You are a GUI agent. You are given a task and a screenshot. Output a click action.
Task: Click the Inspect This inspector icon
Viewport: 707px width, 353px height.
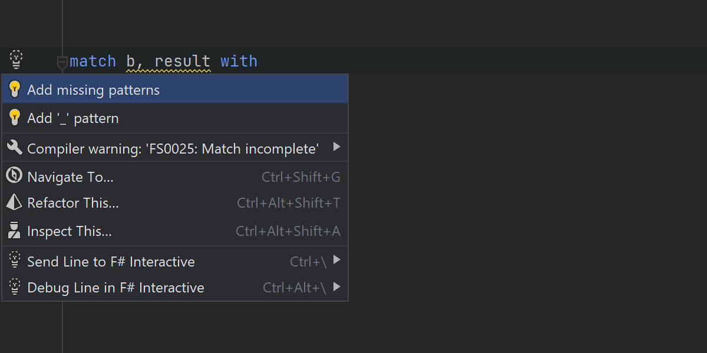[x=14, y=231]
